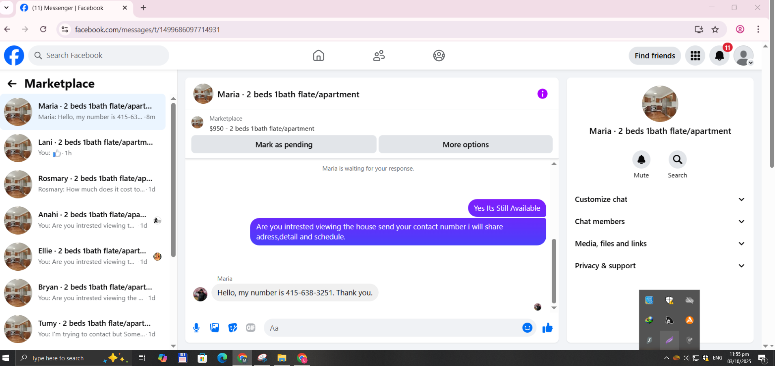Open the tab search dropdown arrow
Screen dimensions: 775x366
(x=6, y=8)
